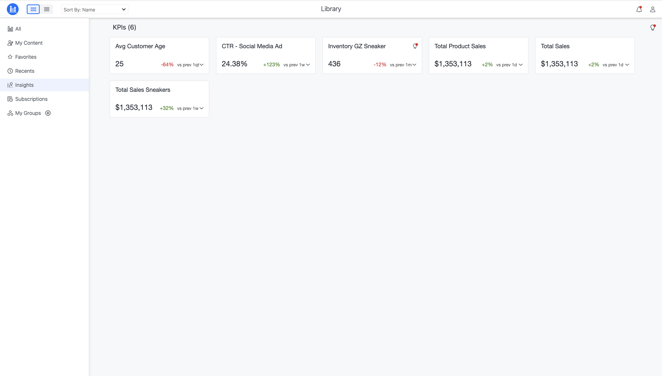Select All in the sidebar
The image size is (662, 376).
click(18, 29)
